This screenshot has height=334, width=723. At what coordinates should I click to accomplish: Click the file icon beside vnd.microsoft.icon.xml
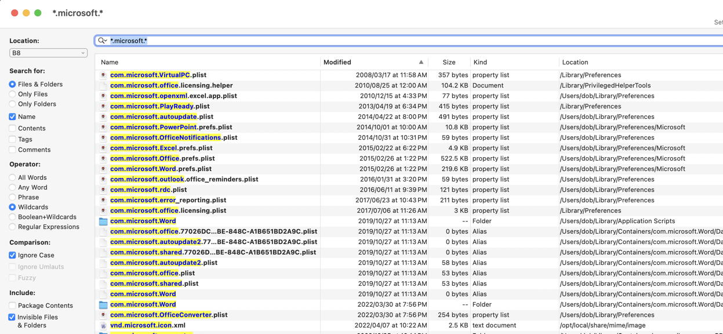(x=103, y=325)
